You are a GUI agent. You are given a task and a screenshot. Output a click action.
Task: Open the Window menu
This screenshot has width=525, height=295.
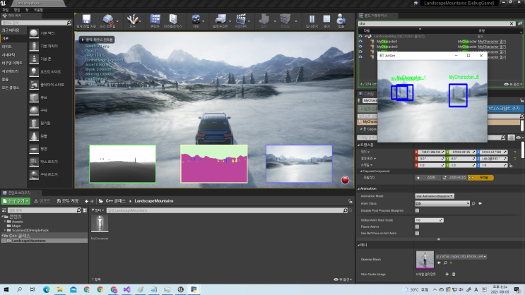click(x=27, y=10)
